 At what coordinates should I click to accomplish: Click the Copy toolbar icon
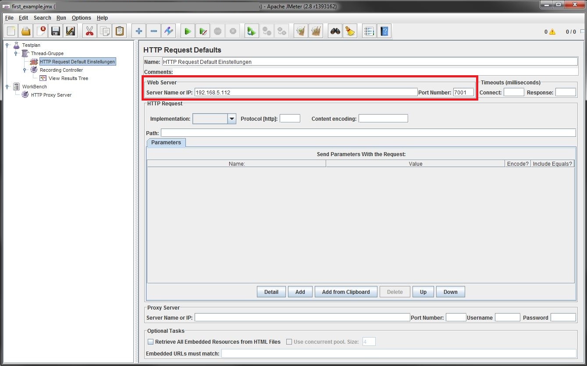(x=104, y=31)
